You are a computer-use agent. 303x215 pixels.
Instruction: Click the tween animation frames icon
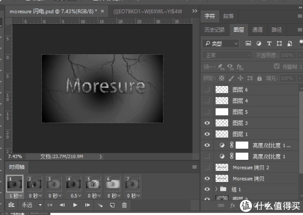[x=99, y=205]
